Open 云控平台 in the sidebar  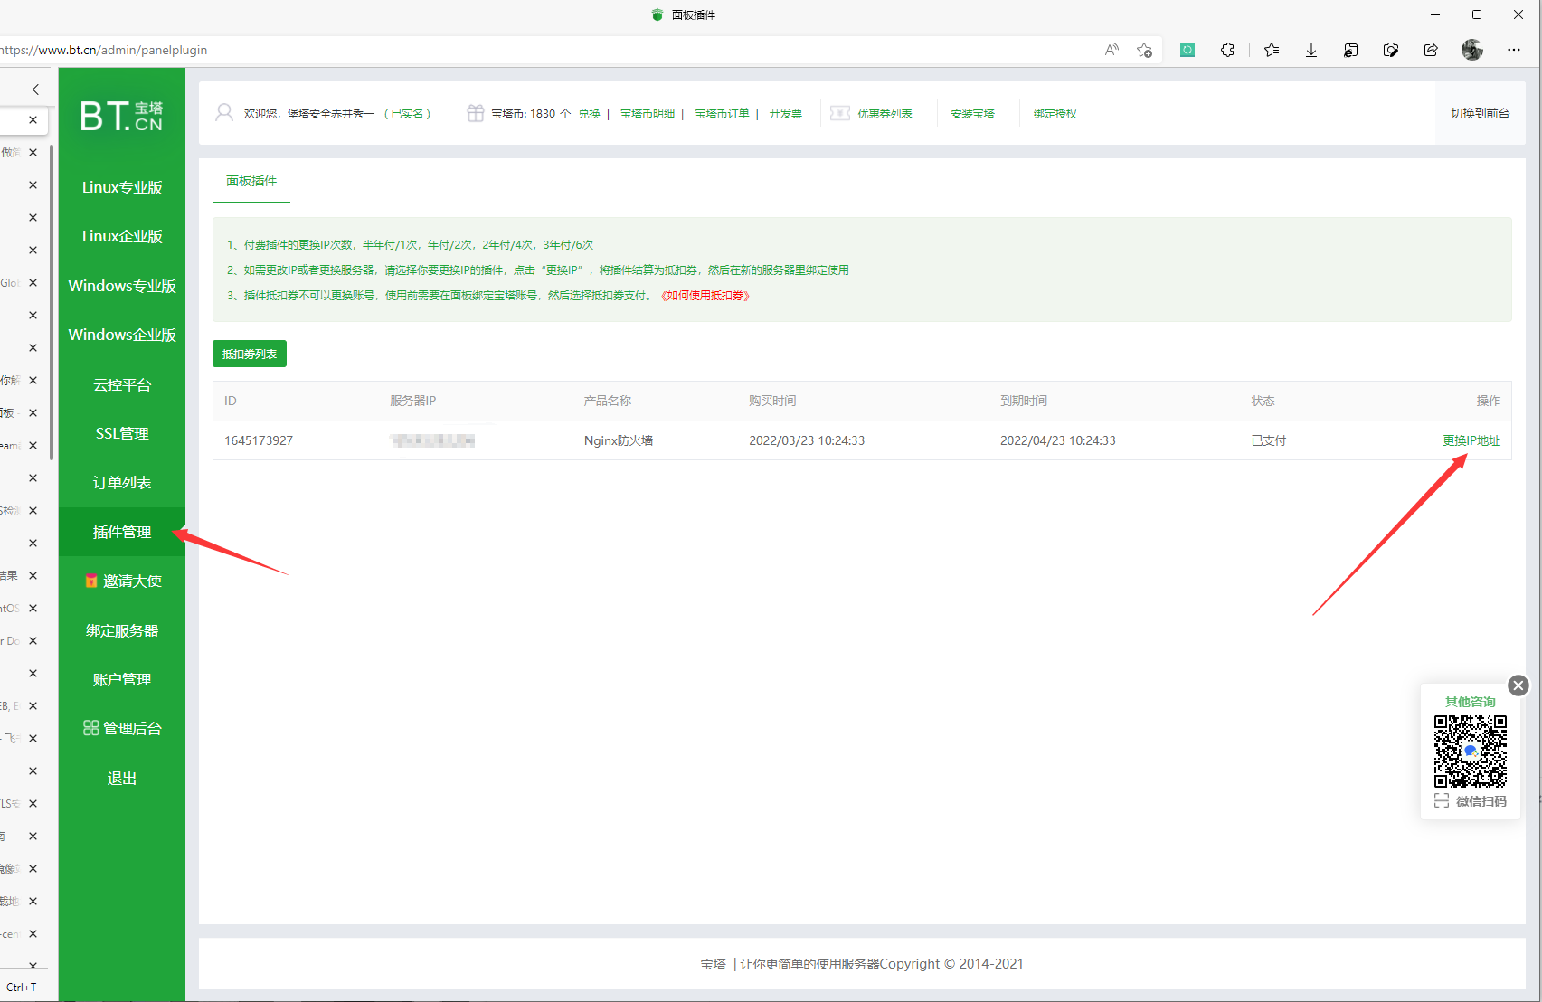[122, 384]
